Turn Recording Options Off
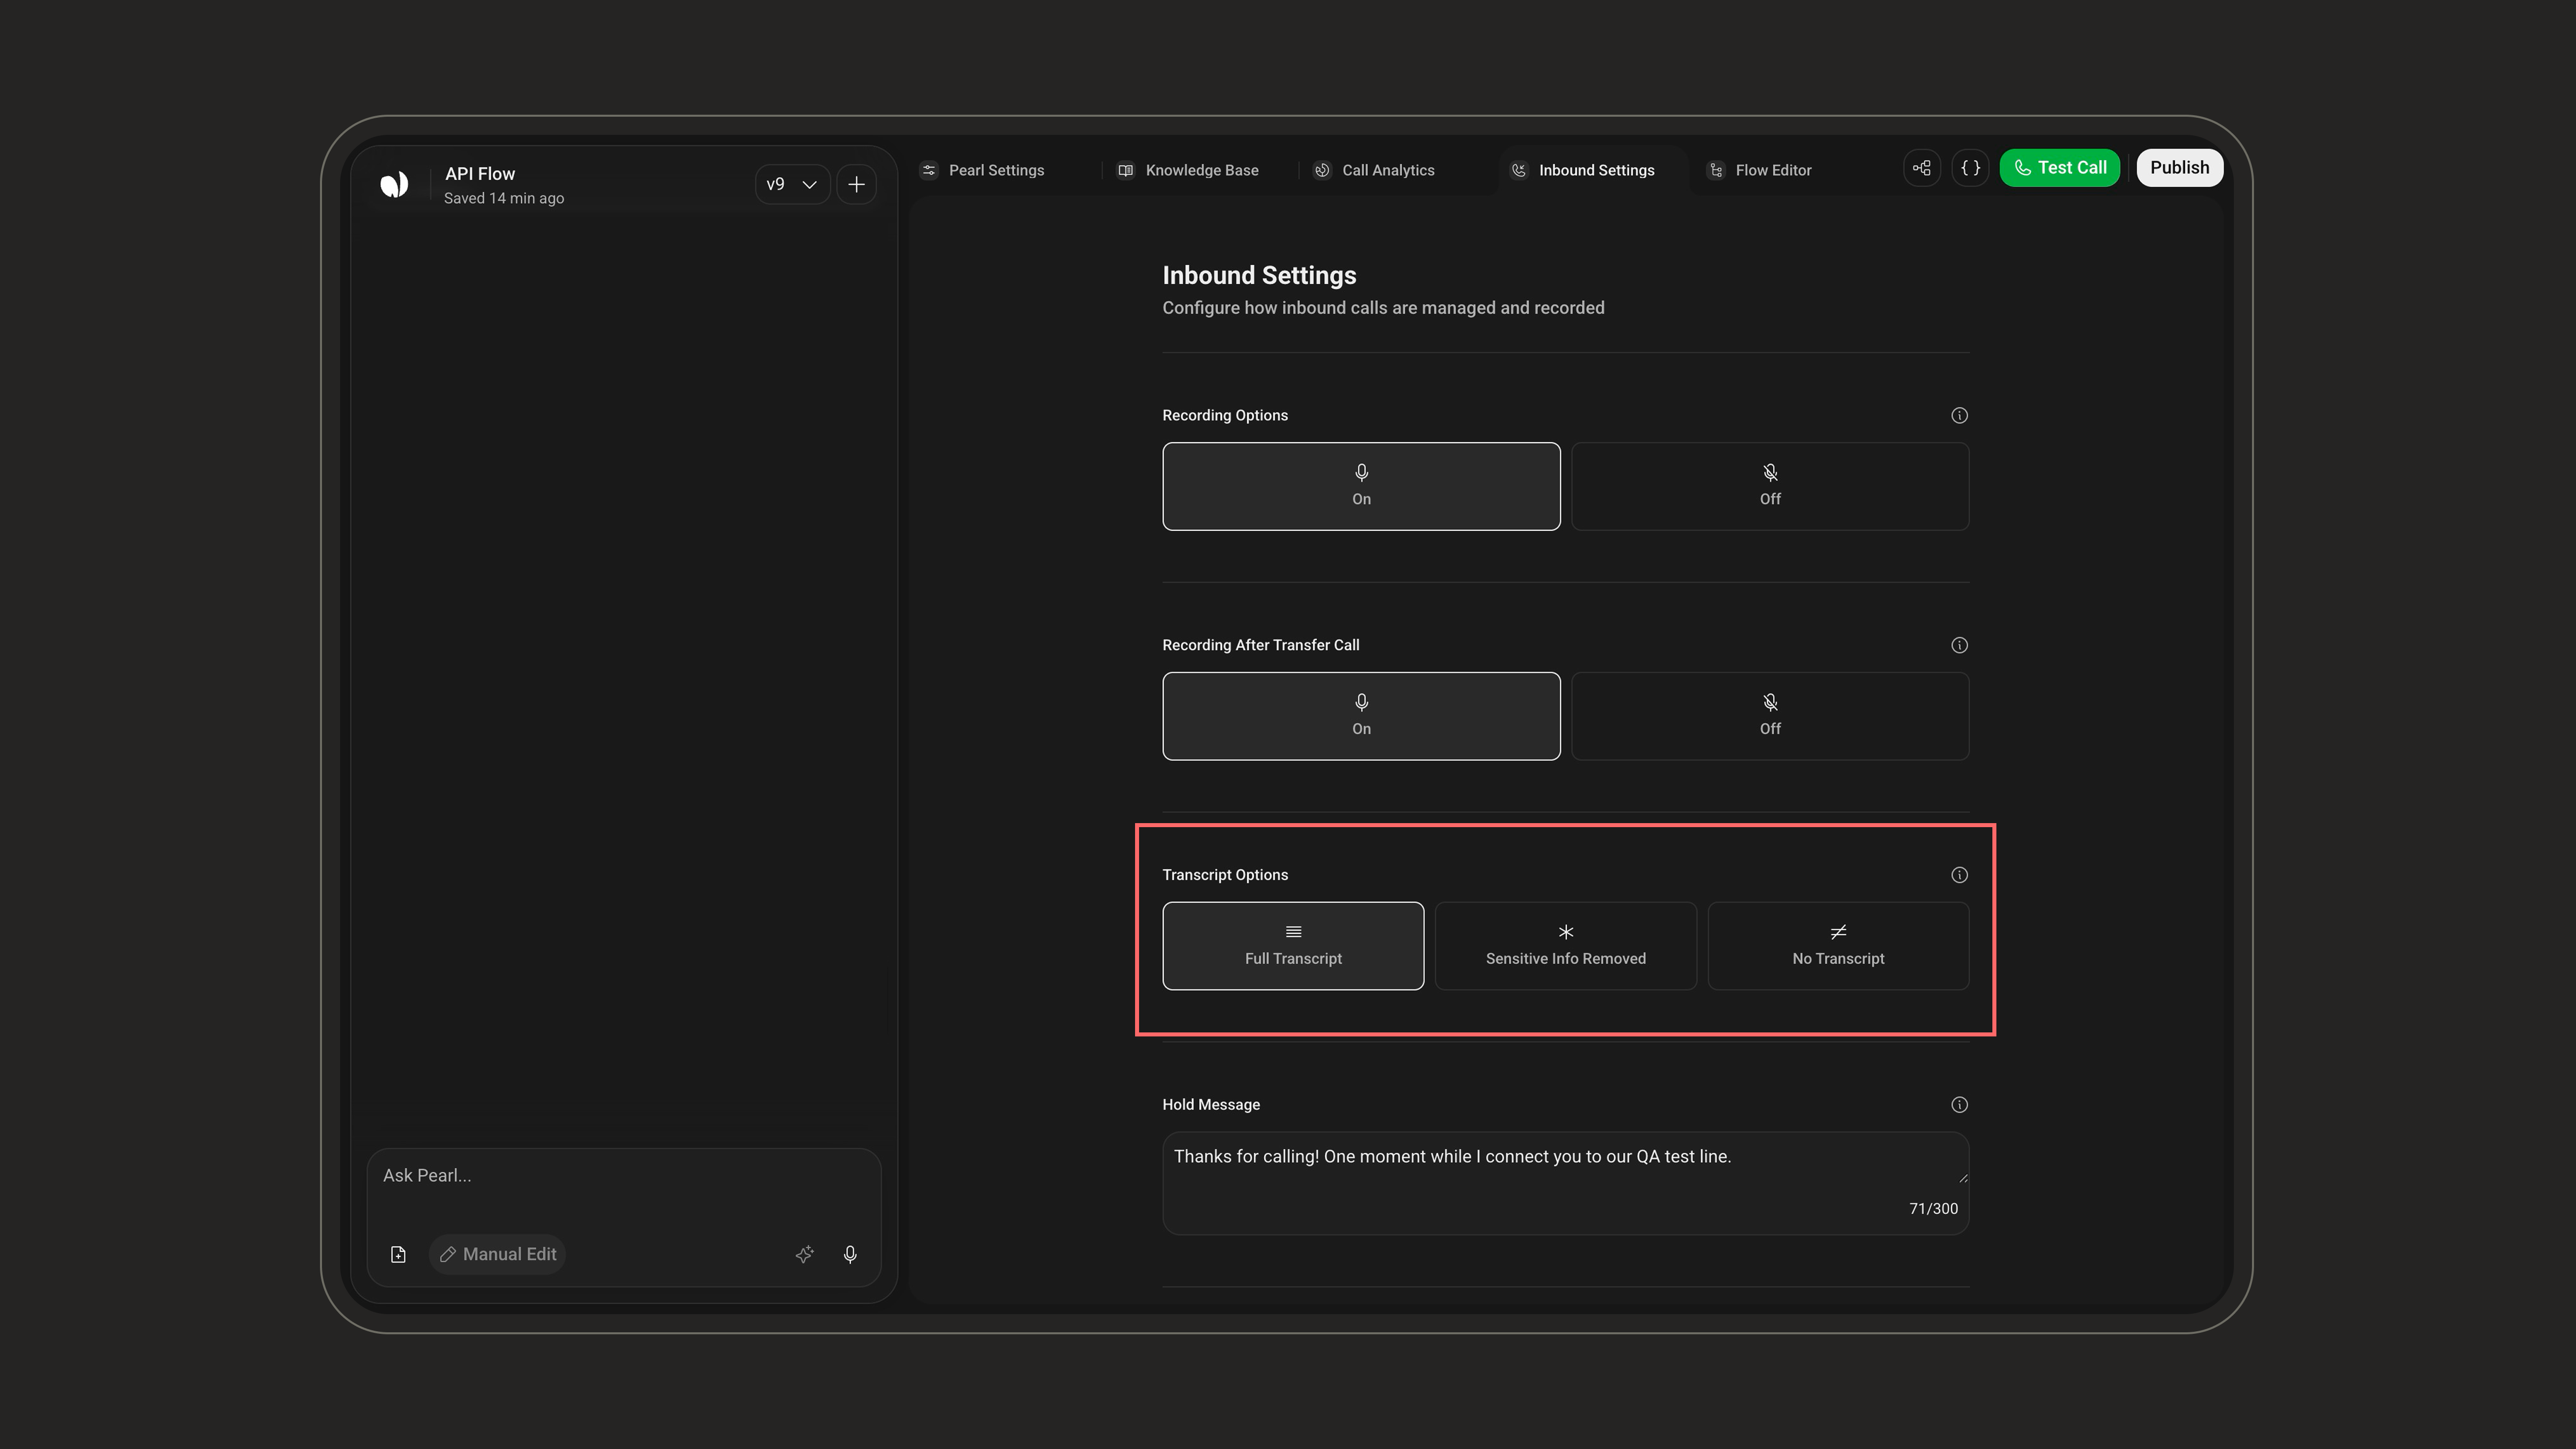Image resolution: width=2576 pixels, height=1449 pixels. coord(1770,486)
